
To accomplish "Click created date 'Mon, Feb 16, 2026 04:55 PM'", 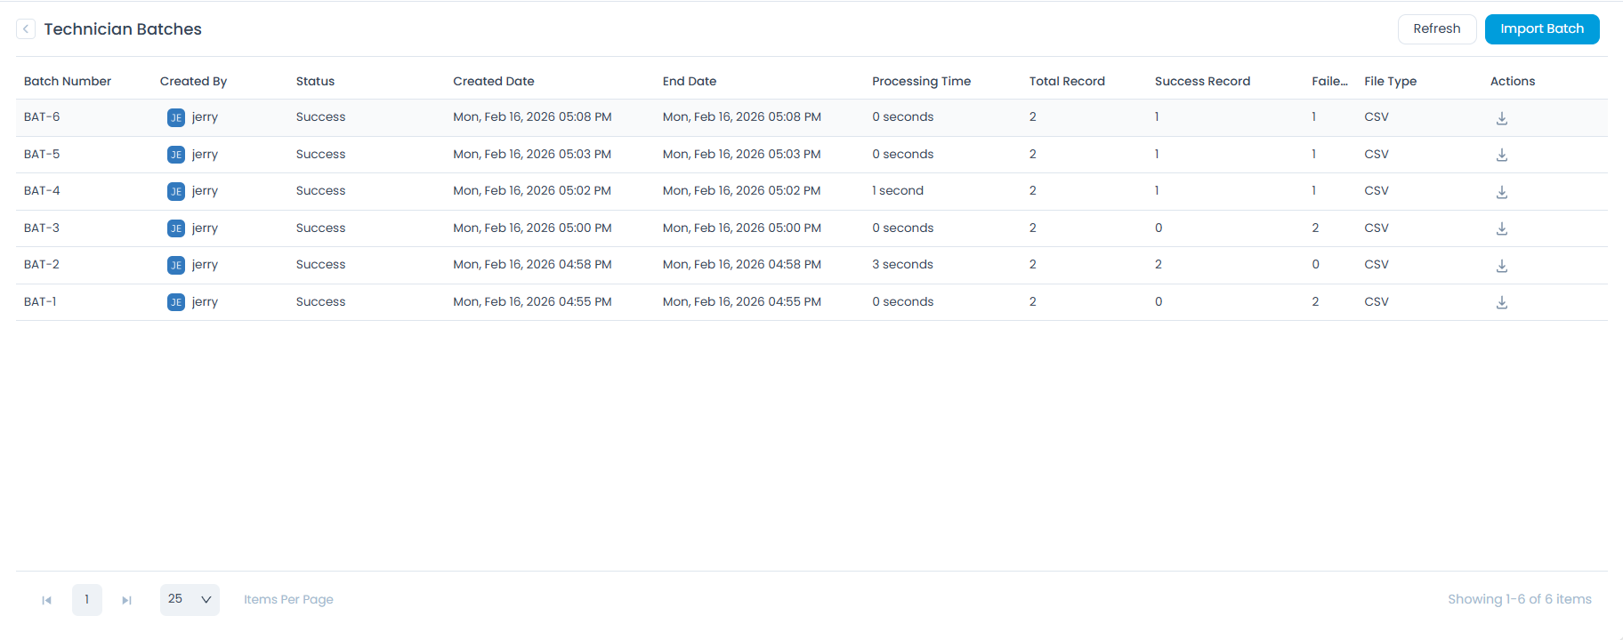I will 532,301.
